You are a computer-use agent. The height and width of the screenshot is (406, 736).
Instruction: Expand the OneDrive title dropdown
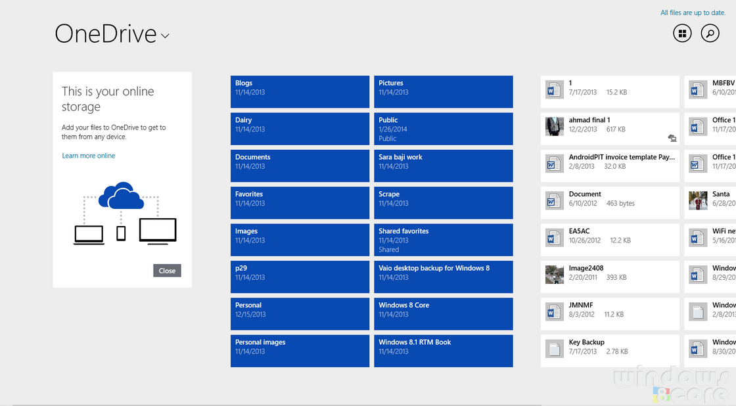(165, 37)
